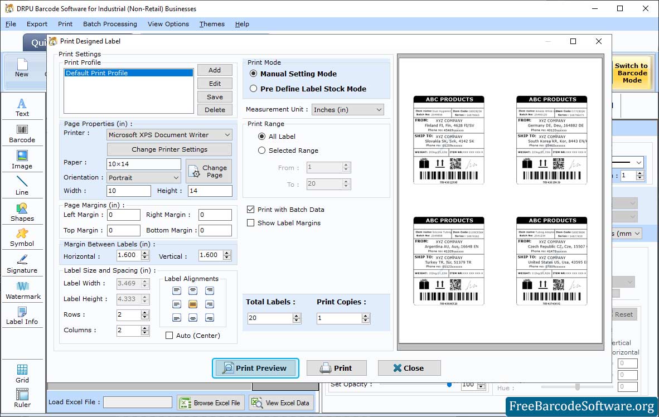Open the Printer dropdown

click(169, 135)
